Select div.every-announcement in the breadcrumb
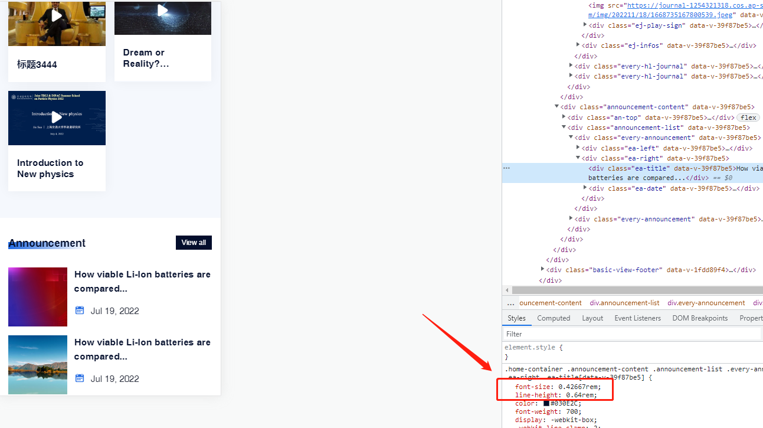 click(706, 303)
